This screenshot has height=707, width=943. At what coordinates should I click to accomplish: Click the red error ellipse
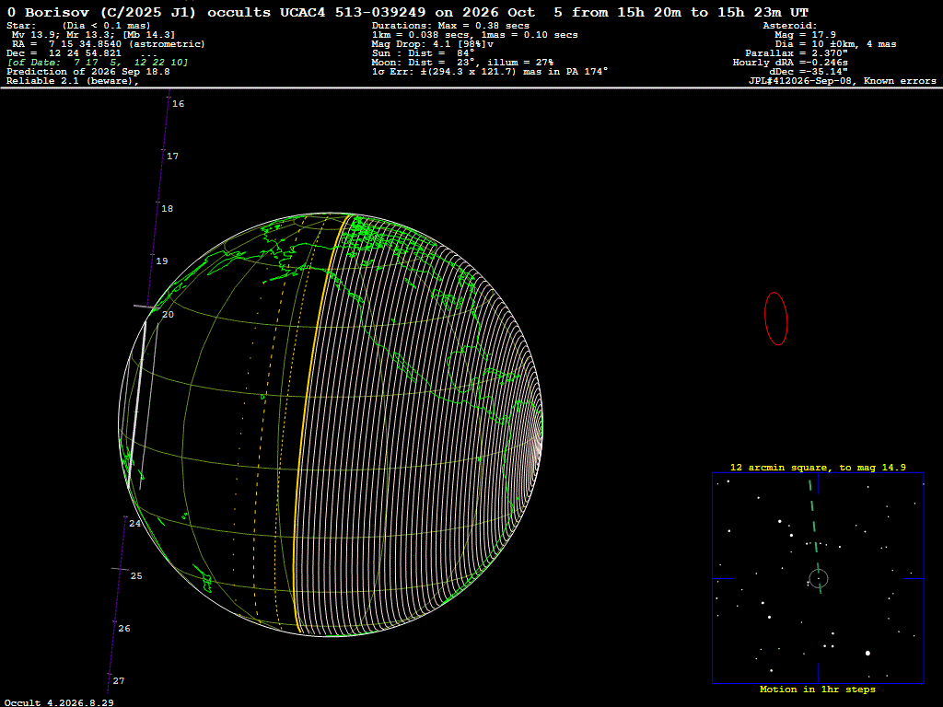point(775,319)
